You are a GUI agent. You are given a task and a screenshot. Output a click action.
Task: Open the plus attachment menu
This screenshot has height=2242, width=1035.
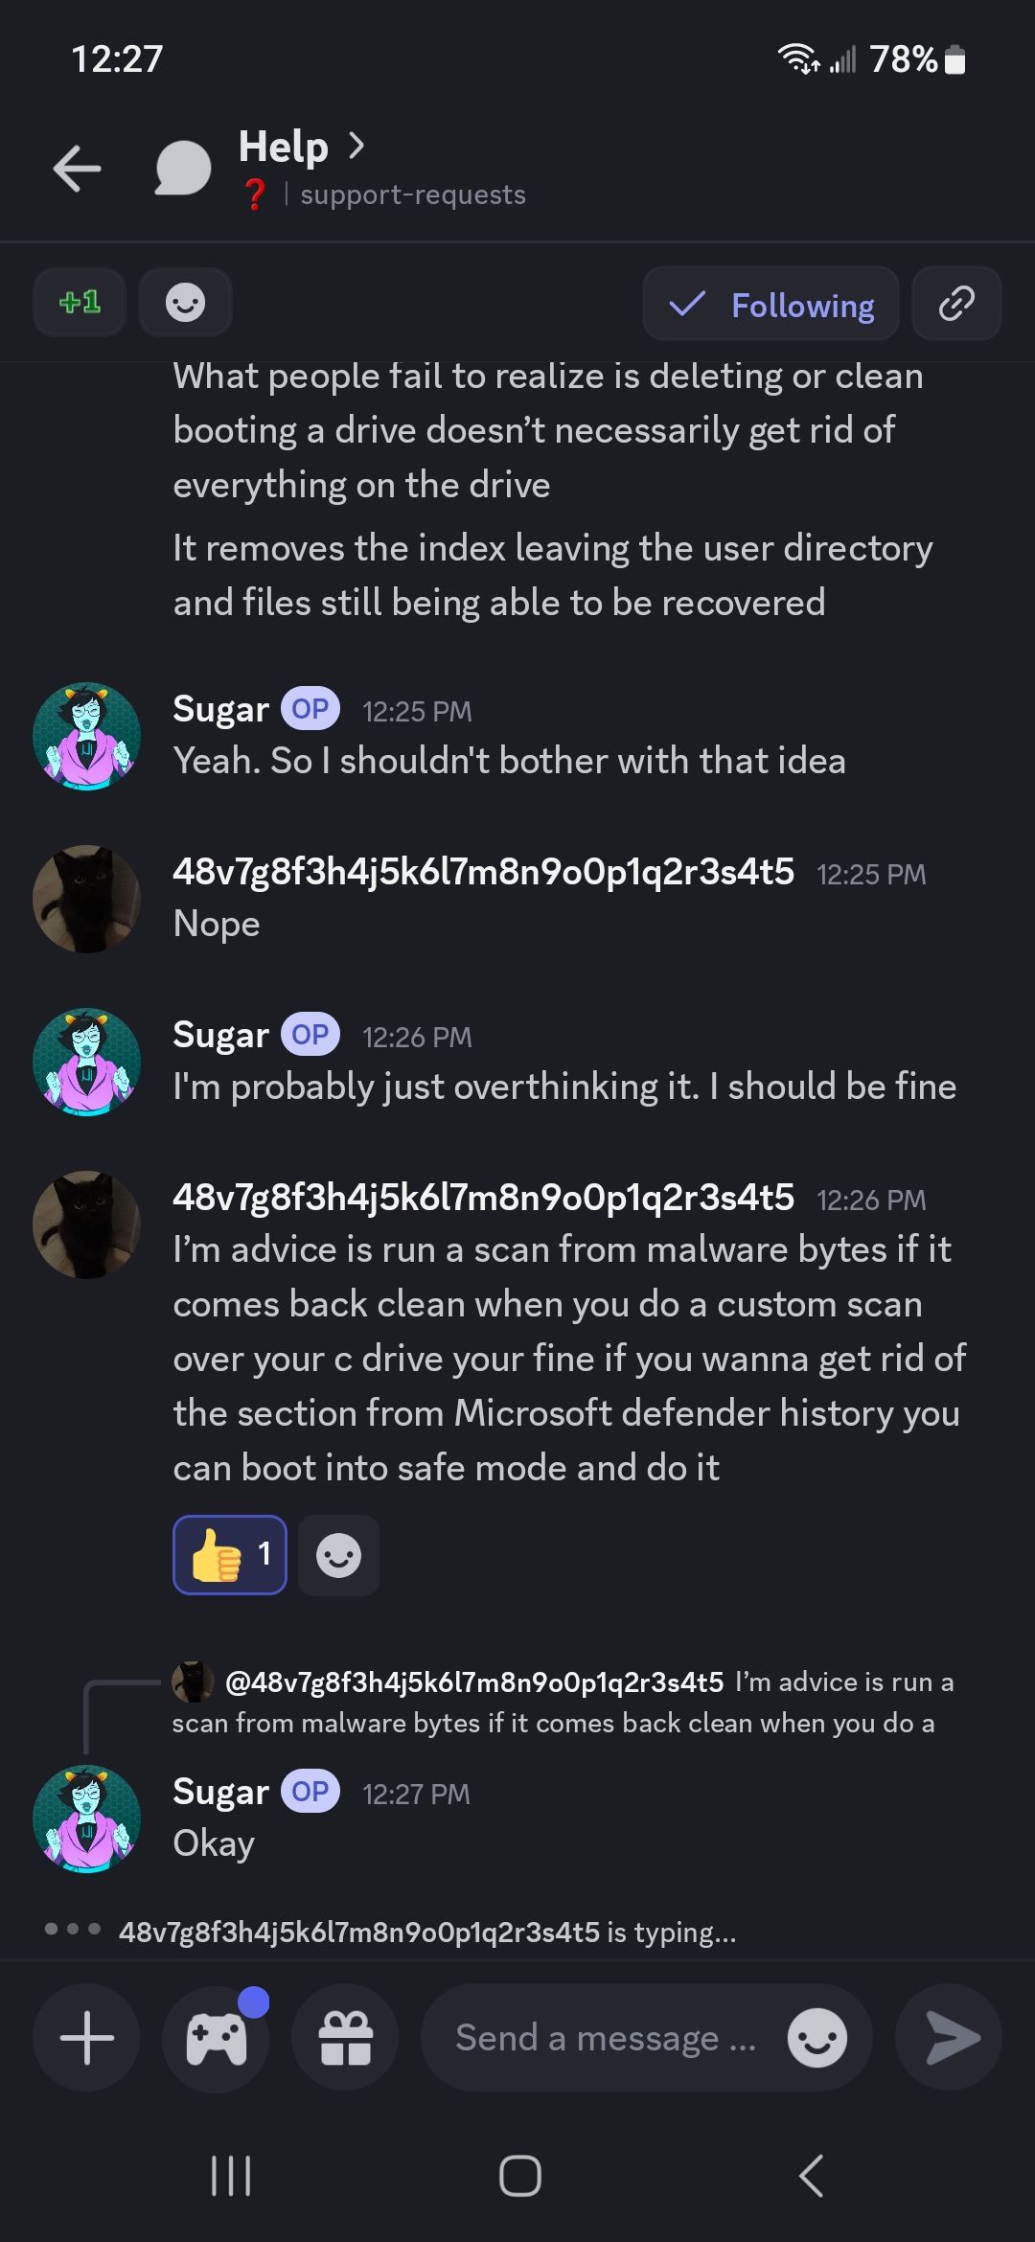pyautogui.click(x=86, y=2037)
